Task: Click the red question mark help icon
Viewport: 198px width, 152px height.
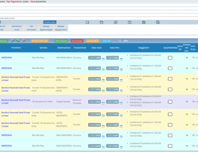Action: tap(119, 41)
